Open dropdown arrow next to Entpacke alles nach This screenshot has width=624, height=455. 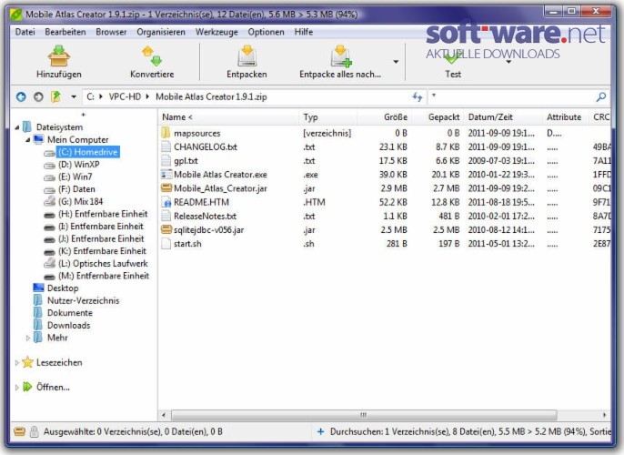[396, 62]
